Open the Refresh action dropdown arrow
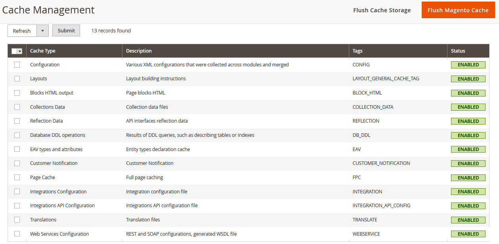 click(42, 30)
